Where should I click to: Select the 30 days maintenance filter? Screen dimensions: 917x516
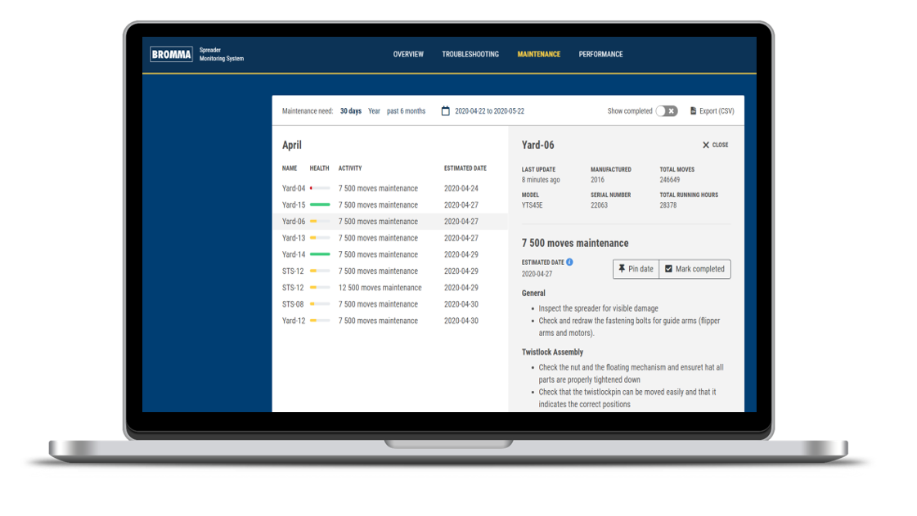(x=351, y=111)
